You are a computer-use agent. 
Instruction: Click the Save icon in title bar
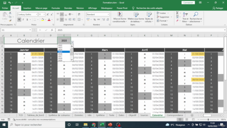click(5, 2)
